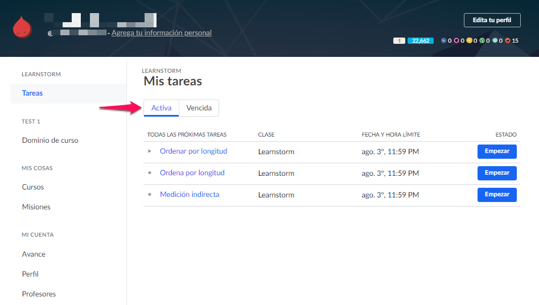Open Avance under Mi cuenta
Viewport: 539px width, 305px height.
coord(34,254)
